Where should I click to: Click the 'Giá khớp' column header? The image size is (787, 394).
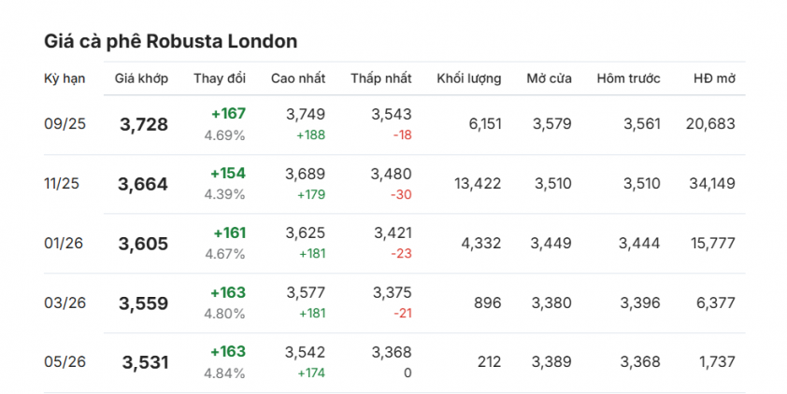pyautogui.click(x=142, y=78)
